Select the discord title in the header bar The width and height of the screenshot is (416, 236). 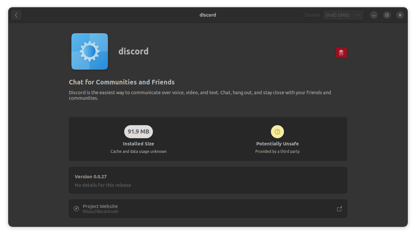(208, 15)
